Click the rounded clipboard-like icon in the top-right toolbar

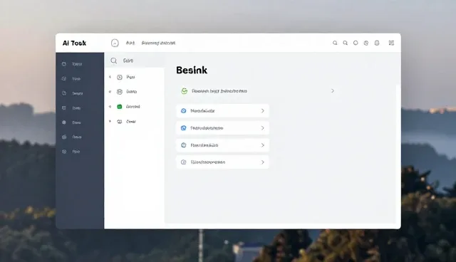(x=377, y=43)
